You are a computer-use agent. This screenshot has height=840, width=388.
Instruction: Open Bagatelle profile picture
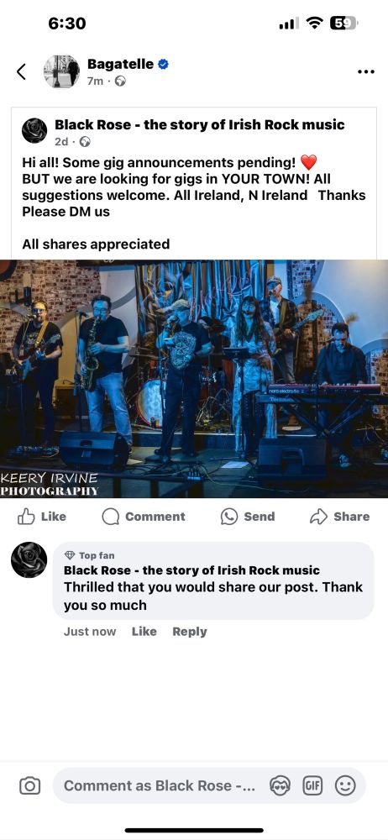tap(61, 71)
